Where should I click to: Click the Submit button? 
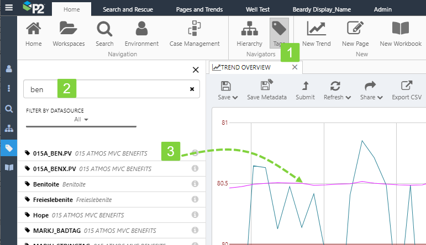click(x=305, y=90)
